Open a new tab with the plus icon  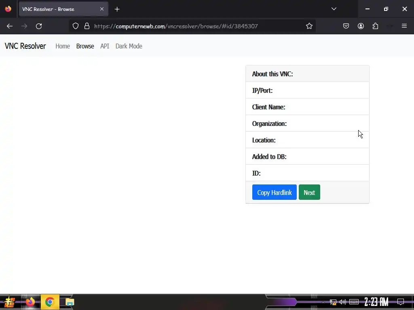tap(117, 9)
